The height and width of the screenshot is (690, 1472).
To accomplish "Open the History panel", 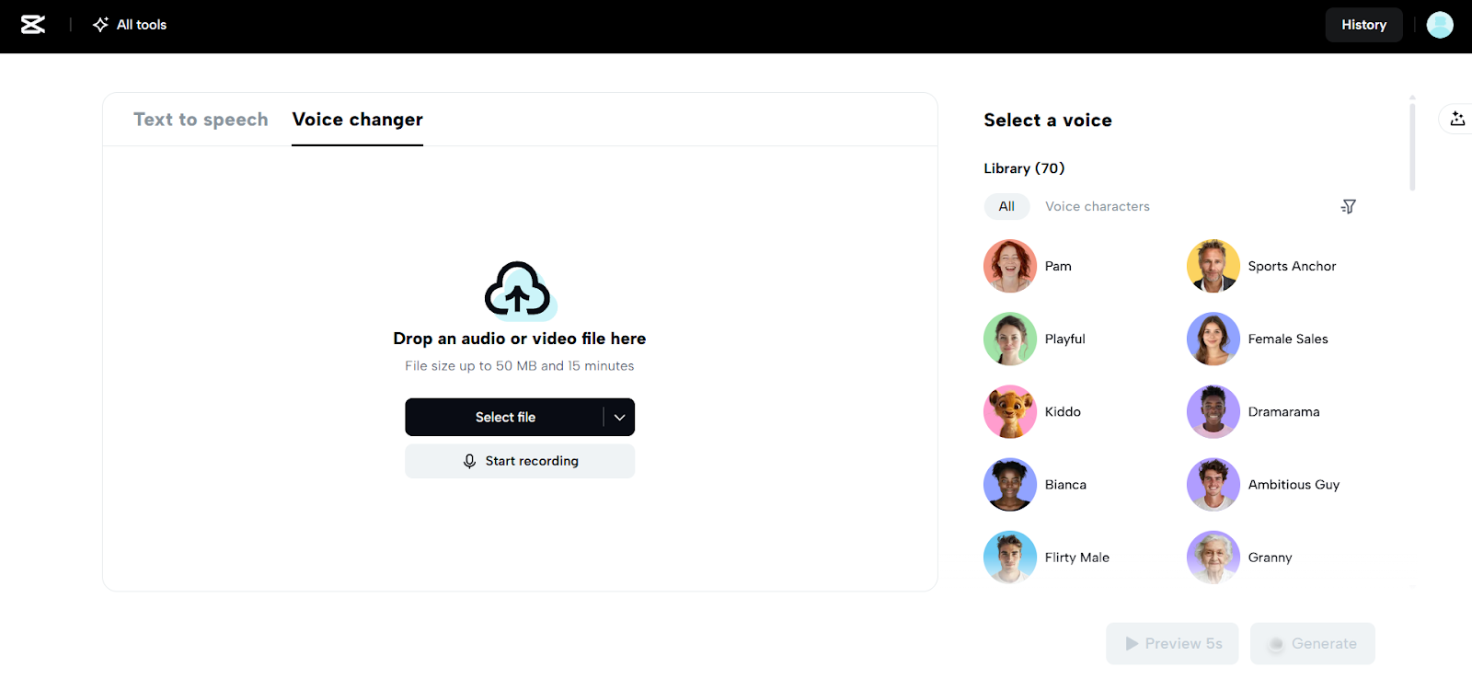I will [1363, 25].
